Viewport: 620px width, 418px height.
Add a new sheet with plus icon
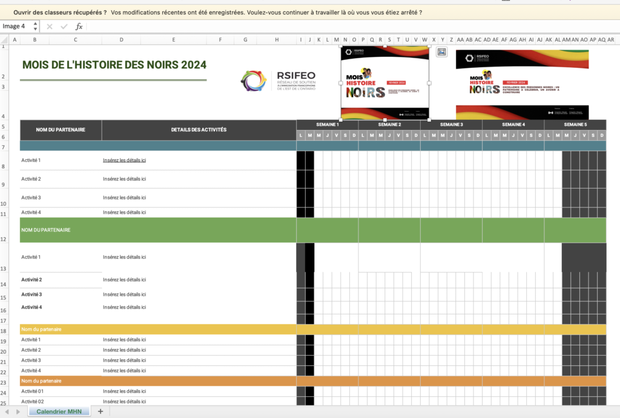tap(101, 411)
